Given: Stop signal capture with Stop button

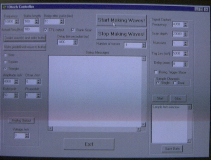Looking at the screenshot, I should (x=178, y=99).
